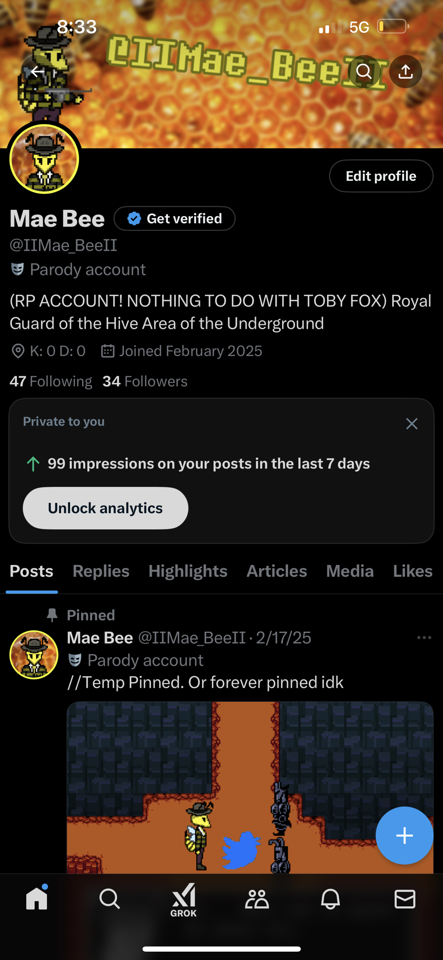Tap the share profile icon
The height and width of the screenshot is (960, 443).
[406, 72]
